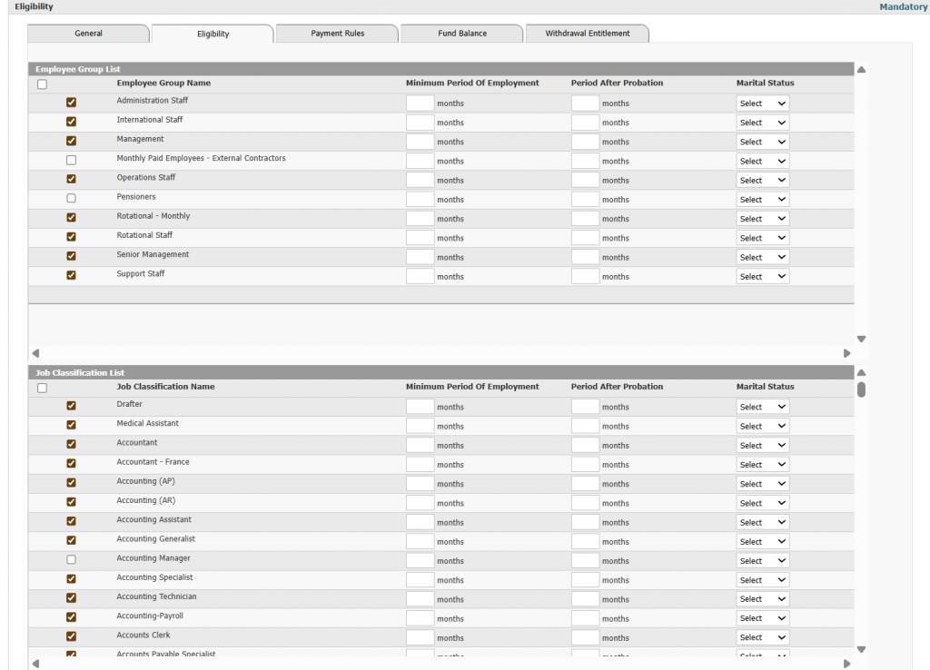Viewport: 930px width, 670px height.
Task: Open Marital Status dropdown for Management
Action: 763,143
